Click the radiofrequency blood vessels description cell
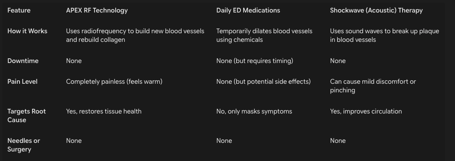Screen dimensions: 455x161 [x=135, y=35]
